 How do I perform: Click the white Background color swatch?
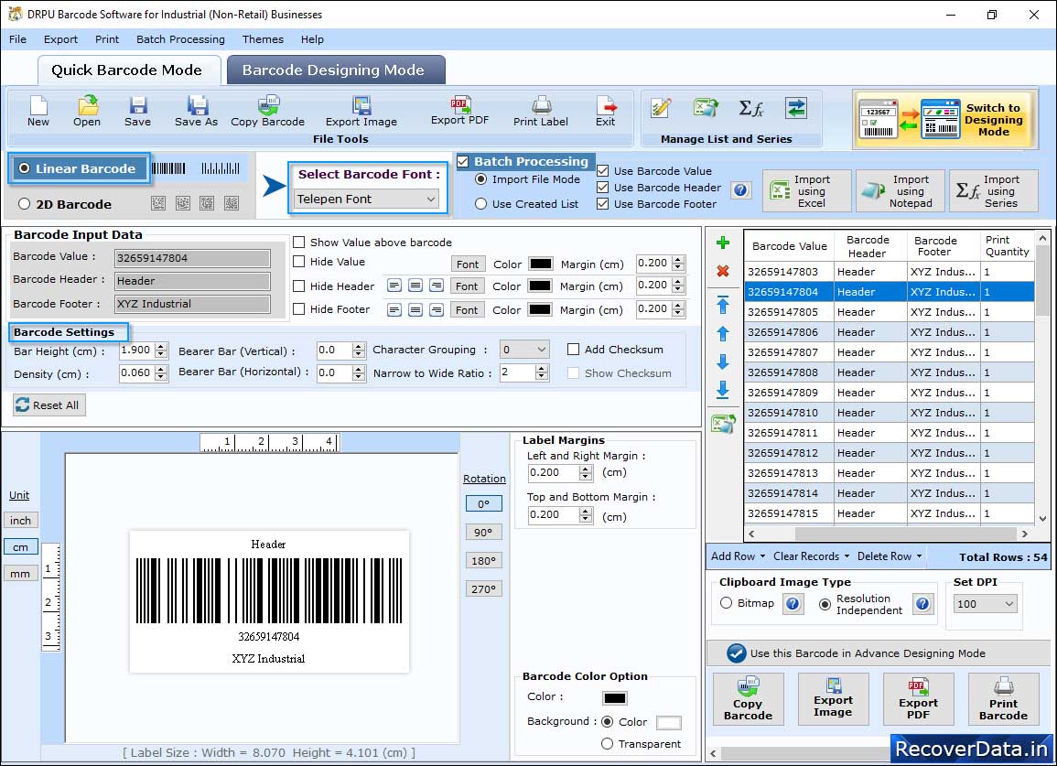669,723
